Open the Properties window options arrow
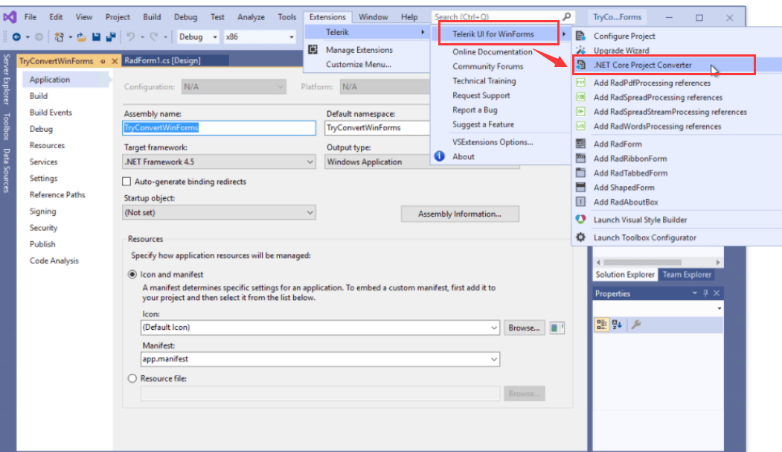 (x=694, y=293)
